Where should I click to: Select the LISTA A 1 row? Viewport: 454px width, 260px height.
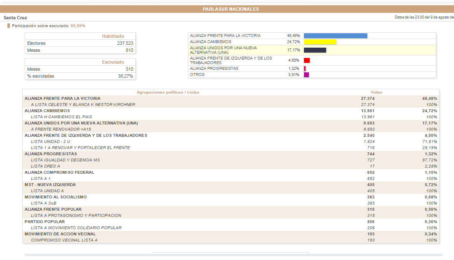(x=231, y=178)
